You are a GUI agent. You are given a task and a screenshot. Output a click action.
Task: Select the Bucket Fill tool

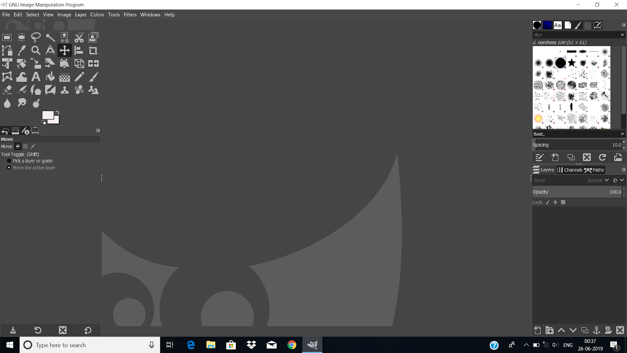pos(50,76)
